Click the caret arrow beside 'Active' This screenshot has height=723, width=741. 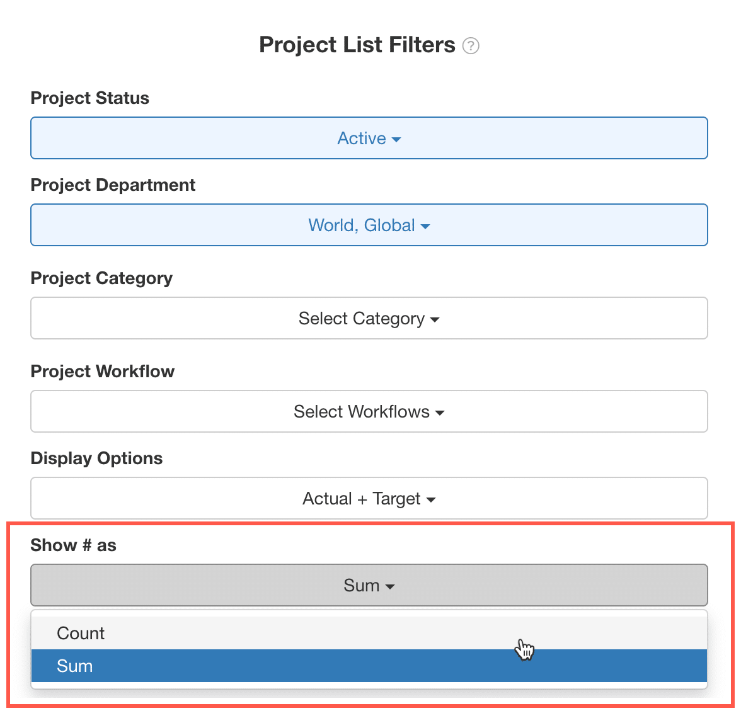[x=396, y=139]
